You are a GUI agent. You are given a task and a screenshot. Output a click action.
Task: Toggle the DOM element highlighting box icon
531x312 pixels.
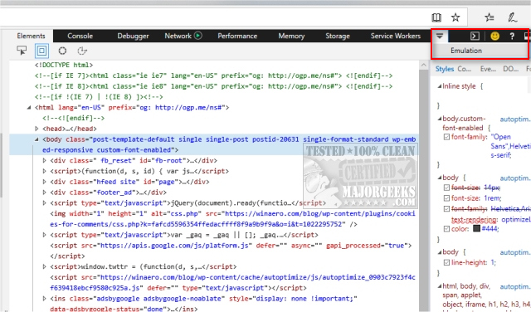(x=41, y=51)
